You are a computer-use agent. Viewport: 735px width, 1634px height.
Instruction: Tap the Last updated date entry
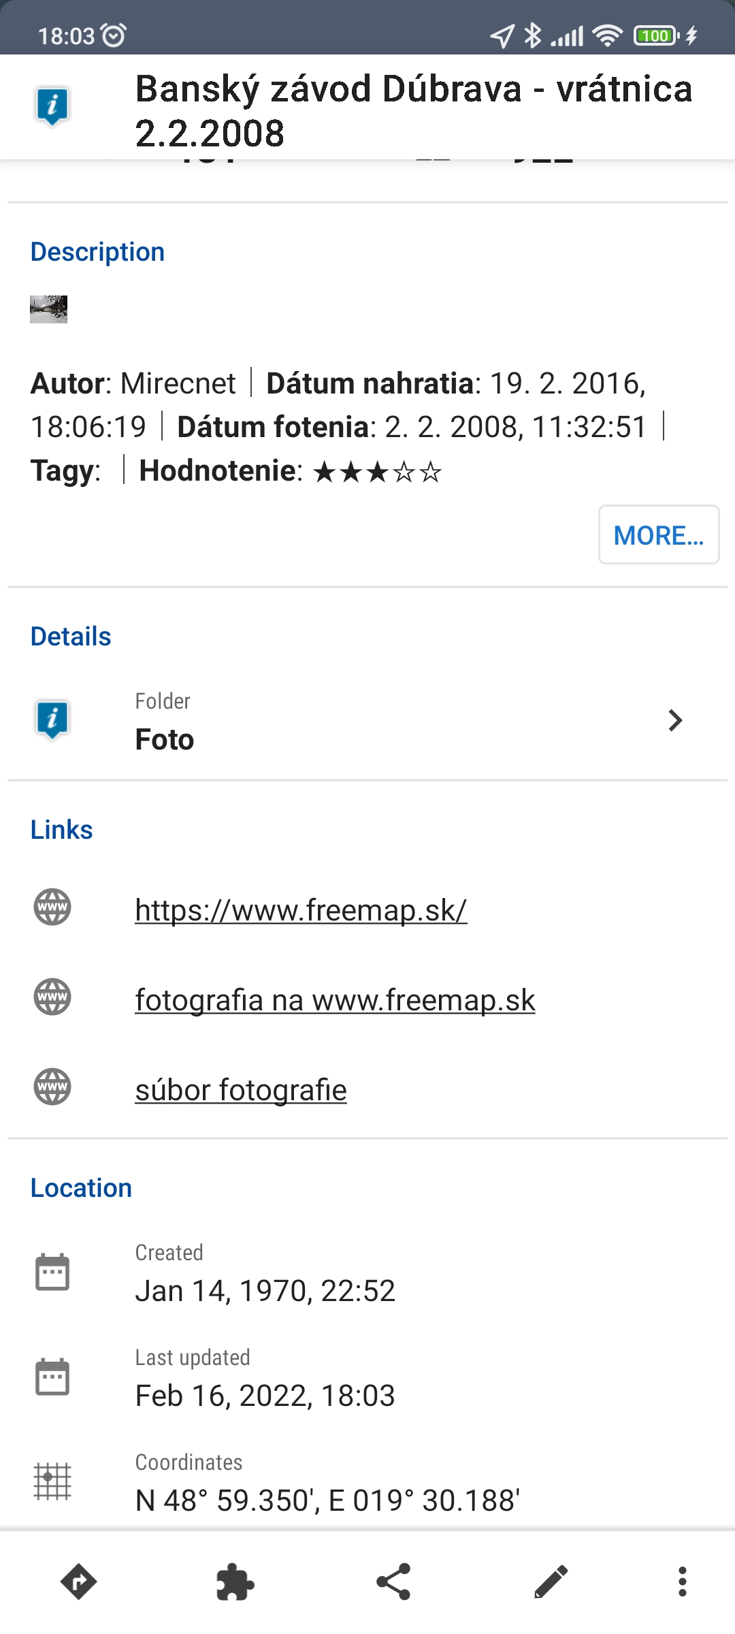(265, 1395)
